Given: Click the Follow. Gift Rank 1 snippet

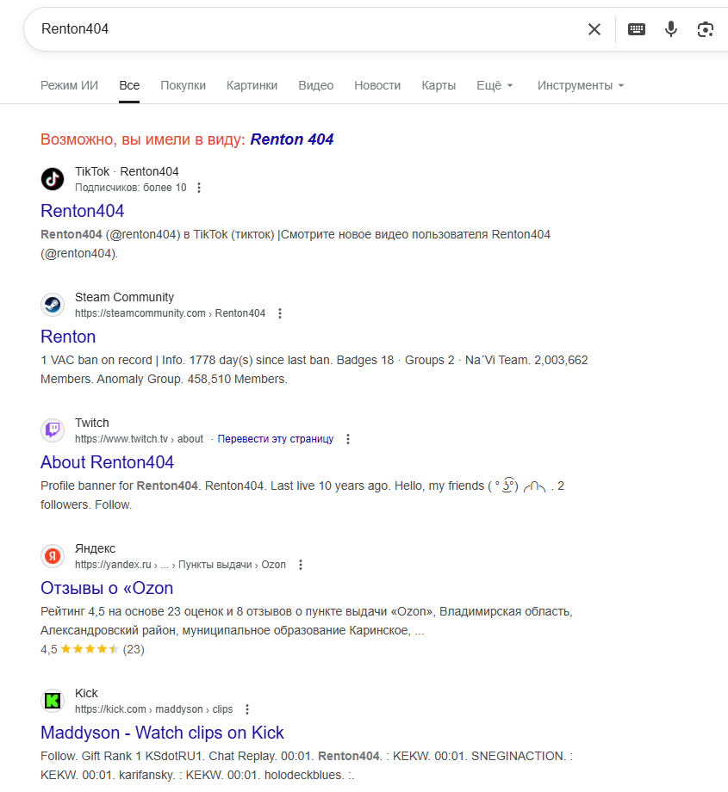Looking at the screenshot, I should (x=307, y=765).
